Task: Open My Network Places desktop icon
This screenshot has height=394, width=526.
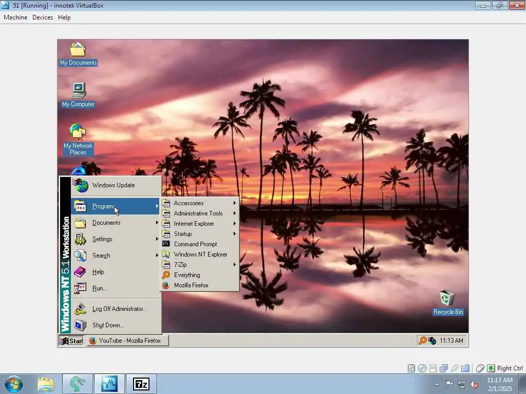Action: point(78,140)
